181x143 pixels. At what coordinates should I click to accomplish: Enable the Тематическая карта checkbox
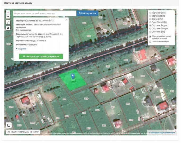[x=150, y=42]
